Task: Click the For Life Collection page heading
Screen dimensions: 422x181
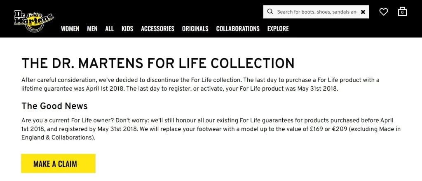Action: (158, 63)
